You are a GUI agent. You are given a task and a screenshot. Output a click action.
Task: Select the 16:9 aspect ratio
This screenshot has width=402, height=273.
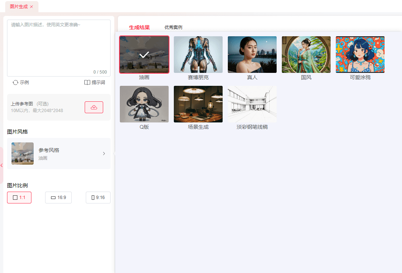(58, 198)
